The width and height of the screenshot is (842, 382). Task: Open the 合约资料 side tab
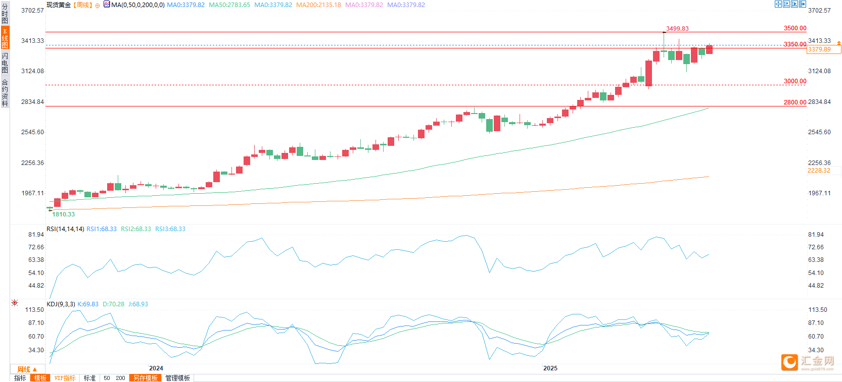point(5,92)
